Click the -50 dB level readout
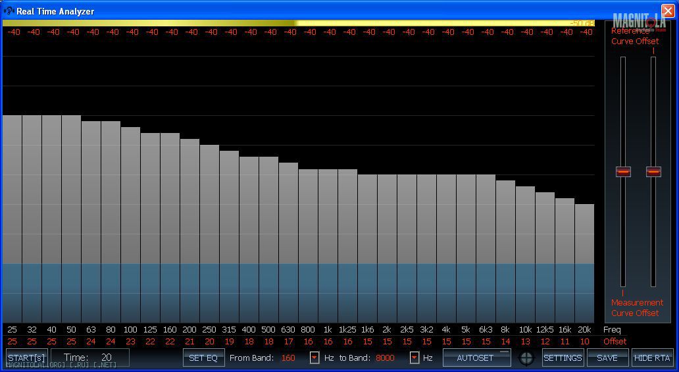The height and width of the screenshot is (372, 679). coord(582,23)
